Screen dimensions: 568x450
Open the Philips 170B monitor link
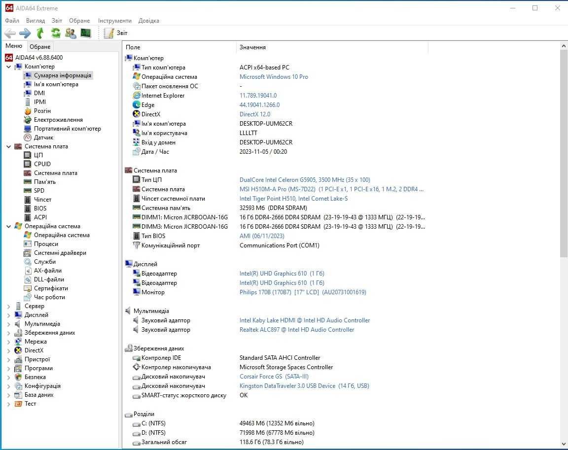pyautogui.click(x=303, y=292)
